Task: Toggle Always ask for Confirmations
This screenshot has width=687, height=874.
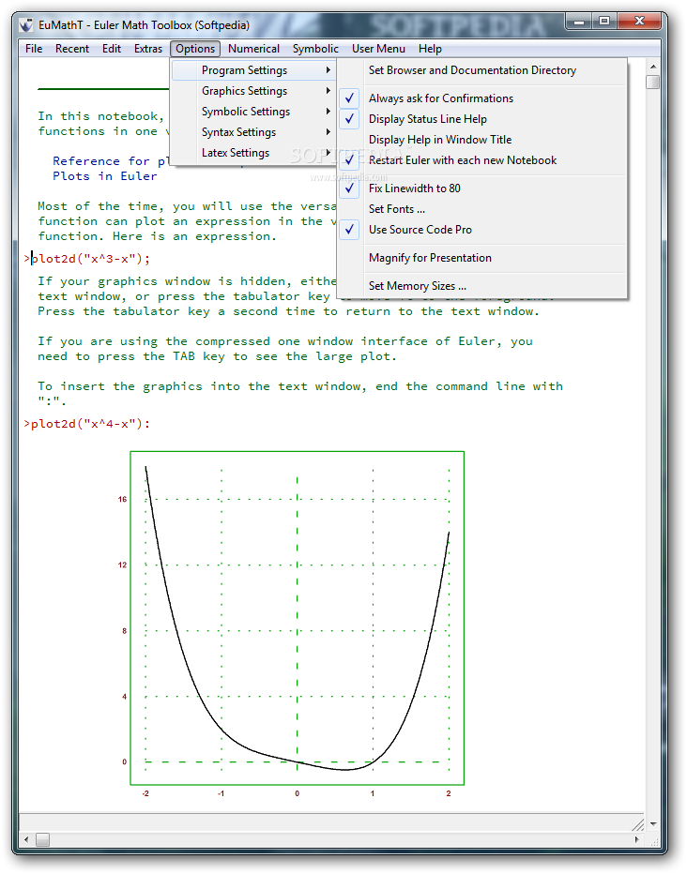Action: [x=481, y=98]
